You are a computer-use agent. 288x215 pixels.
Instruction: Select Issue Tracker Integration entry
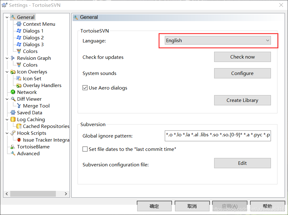[x=46, y=140]
